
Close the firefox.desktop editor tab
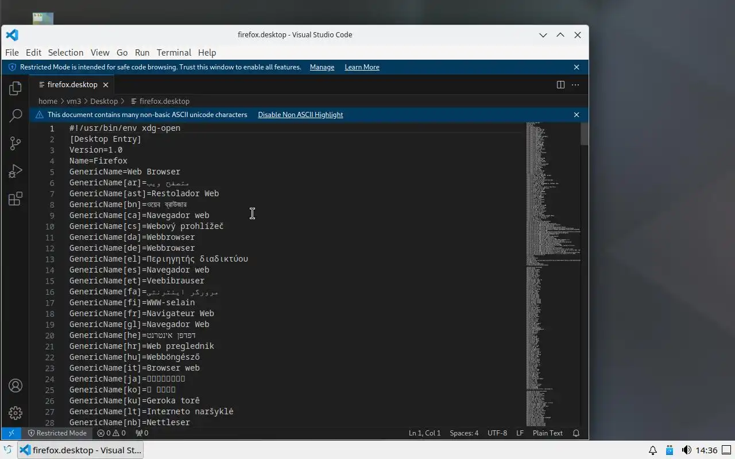coord(106,84)
